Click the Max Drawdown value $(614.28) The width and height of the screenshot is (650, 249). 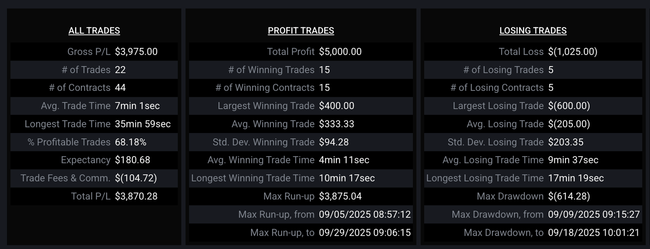(x=569, y=196)
